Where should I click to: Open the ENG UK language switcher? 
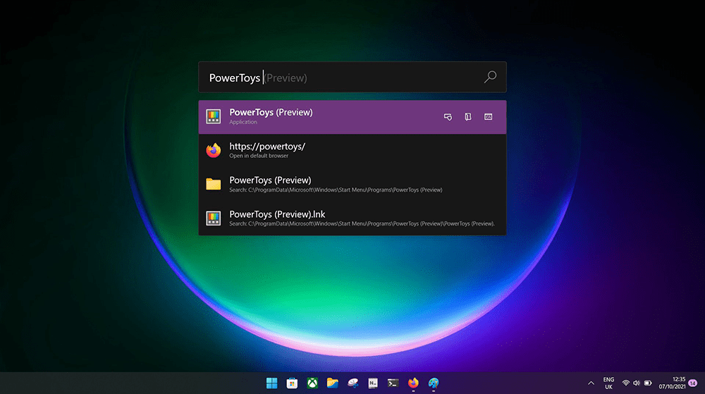tap(608, 383)
